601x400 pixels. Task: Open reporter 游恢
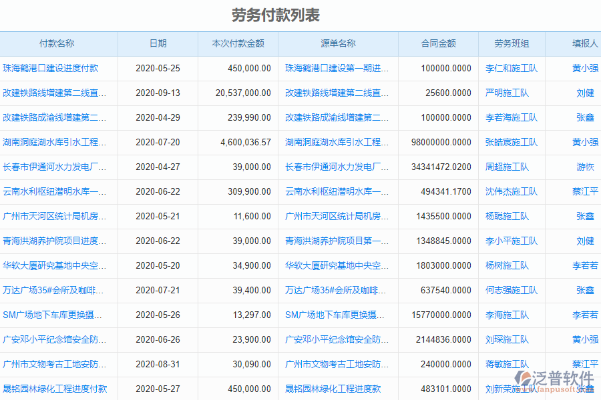(585, 167)
